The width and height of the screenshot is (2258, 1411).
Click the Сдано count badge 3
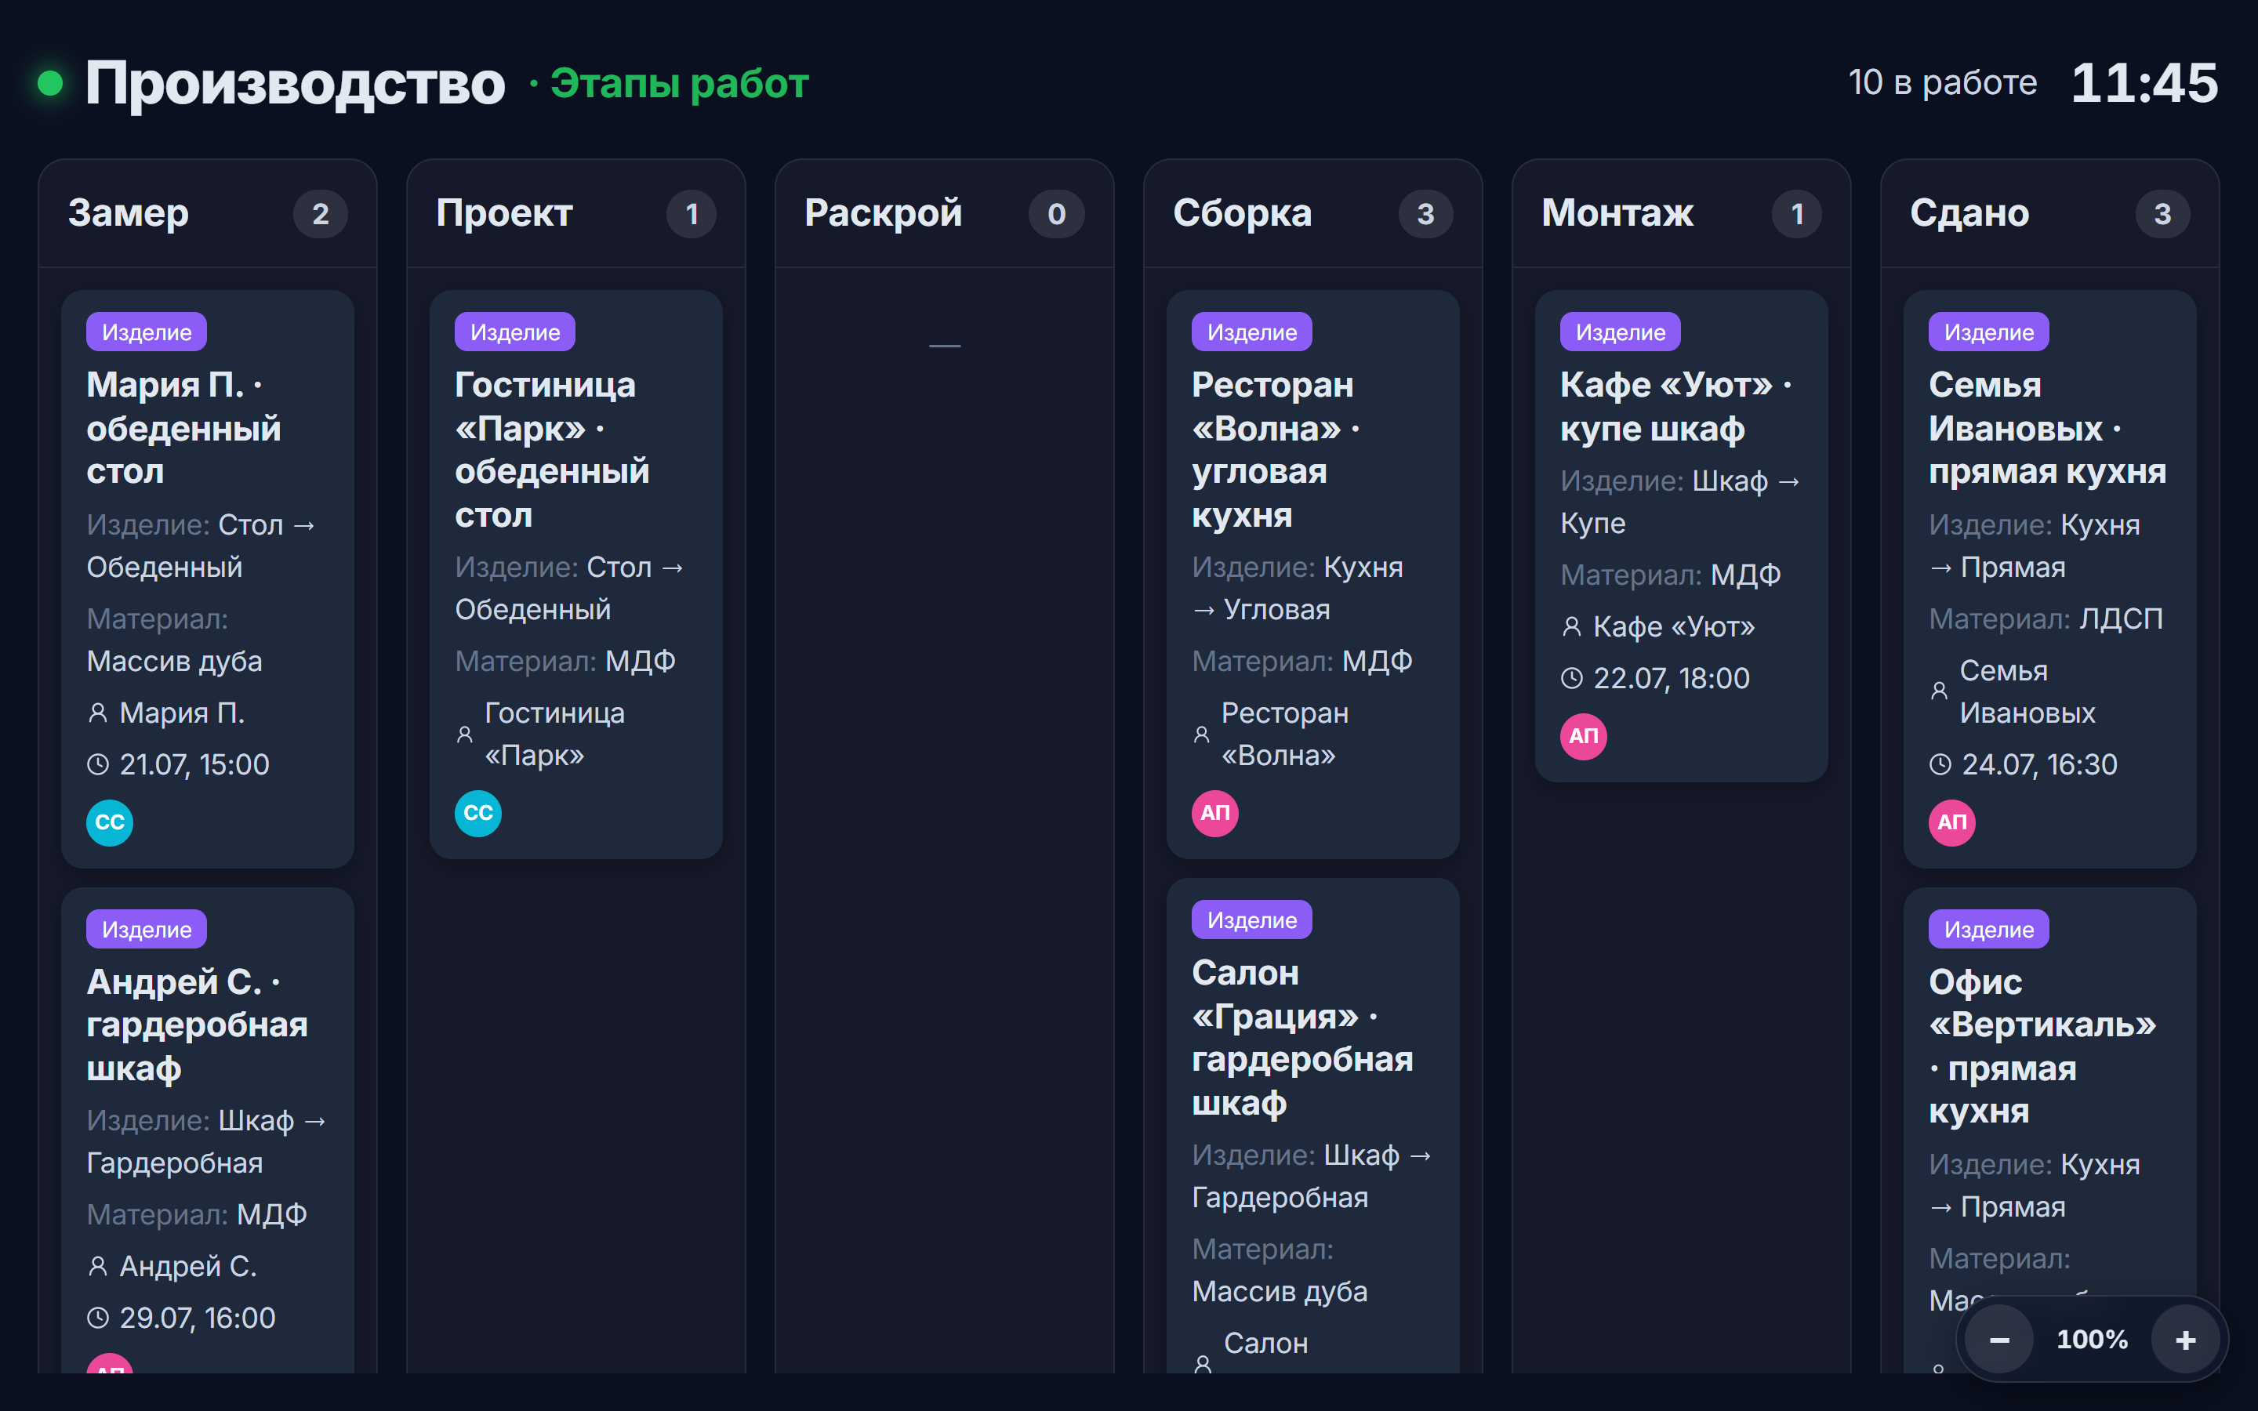point(2162,215)
